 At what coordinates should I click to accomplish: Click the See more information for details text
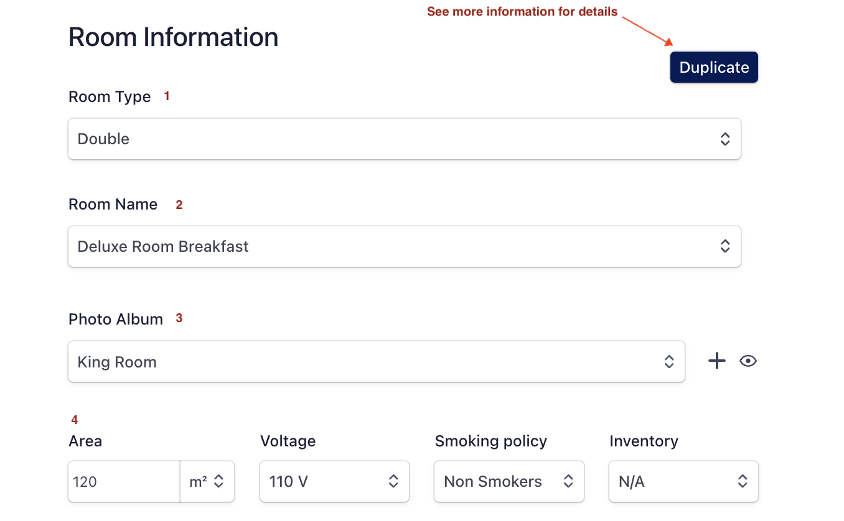[522, 12]
